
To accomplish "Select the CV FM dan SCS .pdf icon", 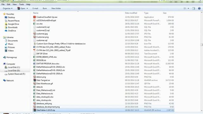I will pos(34,50).
